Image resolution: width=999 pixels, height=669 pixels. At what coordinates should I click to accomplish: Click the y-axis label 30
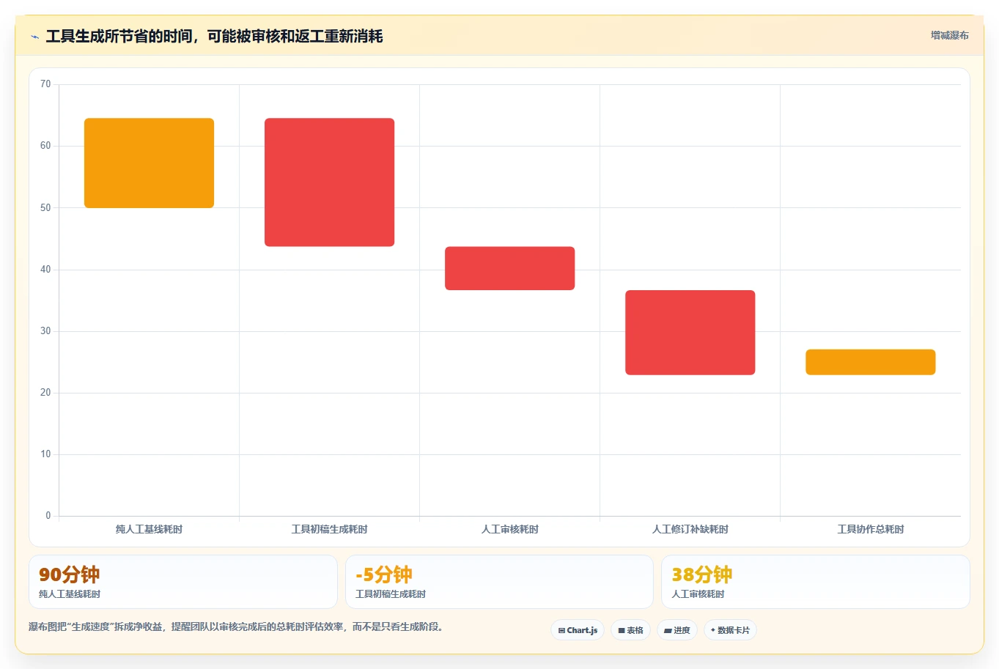pyautogui.click(x=45, y=331)
